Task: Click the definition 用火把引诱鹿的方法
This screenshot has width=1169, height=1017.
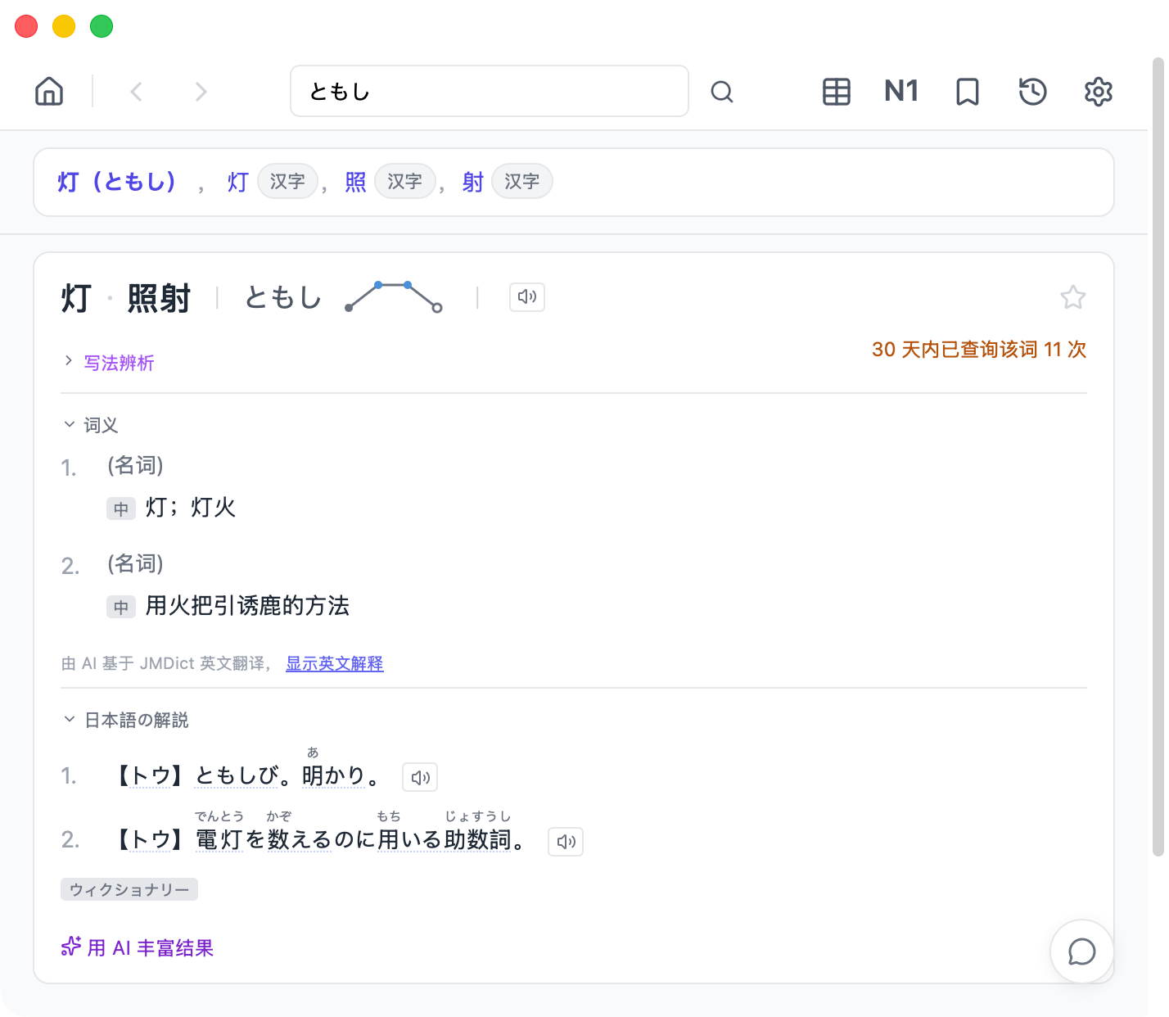Action: (x=247, y=606)
